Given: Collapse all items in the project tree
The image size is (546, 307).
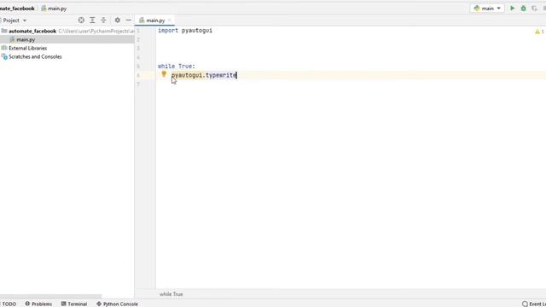Looking at the screenshot, I should tap(103, 20).
